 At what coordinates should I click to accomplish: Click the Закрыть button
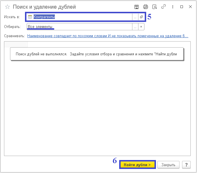[168, 165]
